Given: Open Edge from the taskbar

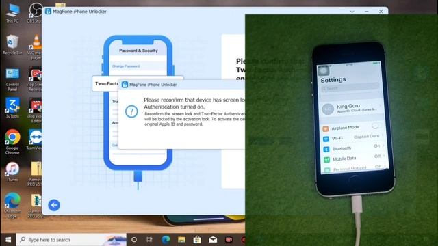Looking at the screenshot, I should (x=166, y=240).
